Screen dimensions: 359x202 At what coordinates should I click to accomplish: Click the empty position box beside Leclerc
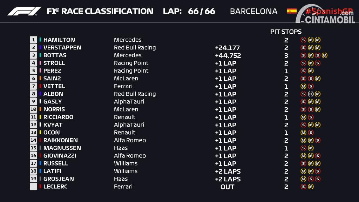pos(33,187)
